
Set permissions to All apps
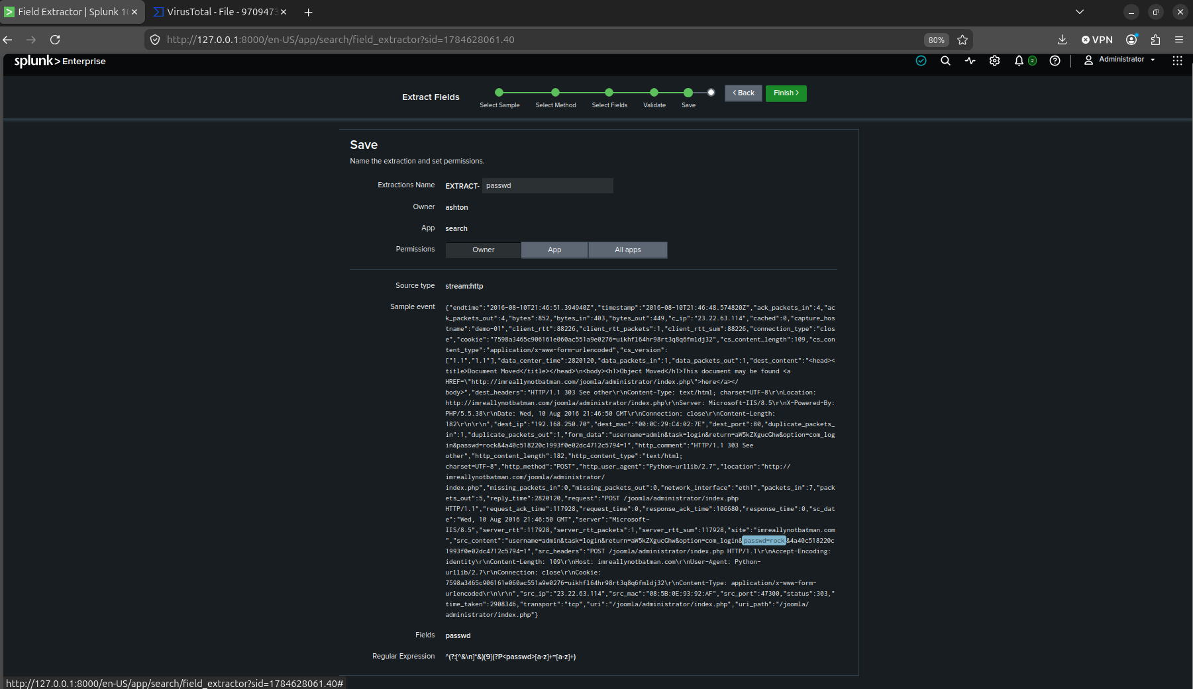(x=627, y=250)
